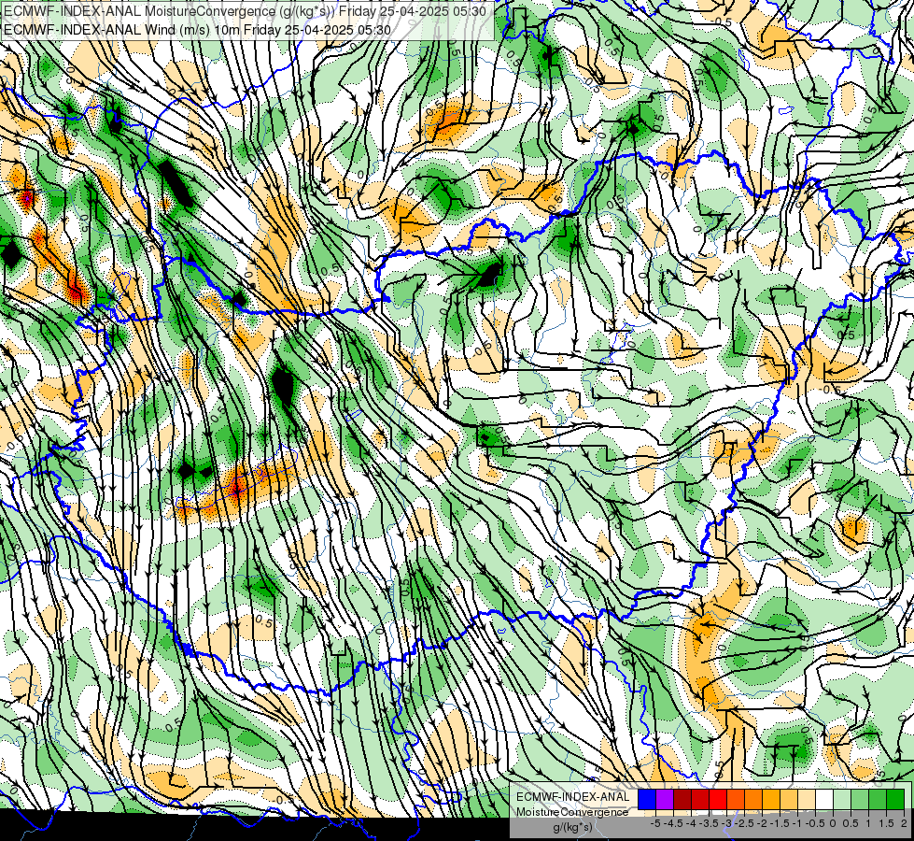
Task: Click the -4 value on legend scale
Action: pos(691,823)
